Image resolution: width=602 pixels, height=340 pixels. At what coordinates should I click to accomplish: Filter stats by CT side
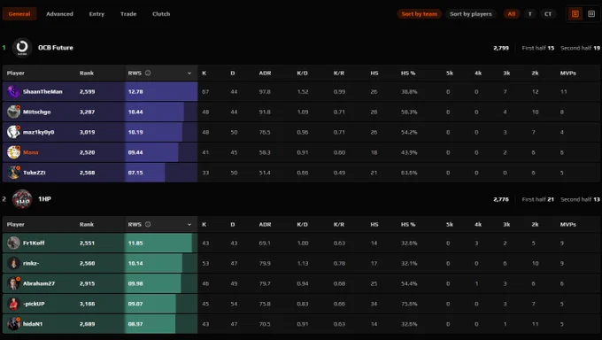pos(548,14)
